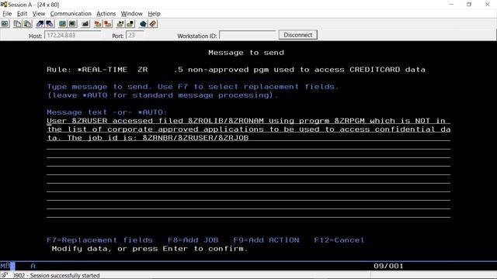This screenshot has height=279, width=497.
Task: Start macro recording with Record icon
Action: 98,24
